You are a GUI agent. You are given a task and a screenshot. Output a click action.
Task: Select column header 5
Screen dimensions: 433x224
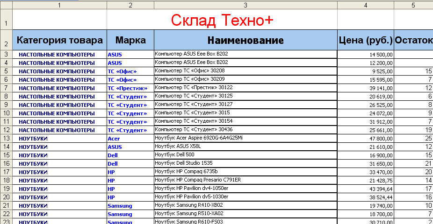pos(413,5)
